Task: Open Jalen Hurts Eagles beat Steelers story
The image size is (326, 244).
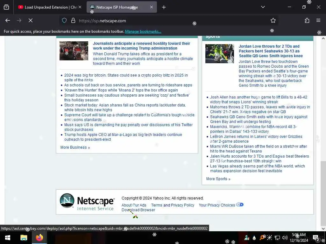Action: [x=259, y=159]
